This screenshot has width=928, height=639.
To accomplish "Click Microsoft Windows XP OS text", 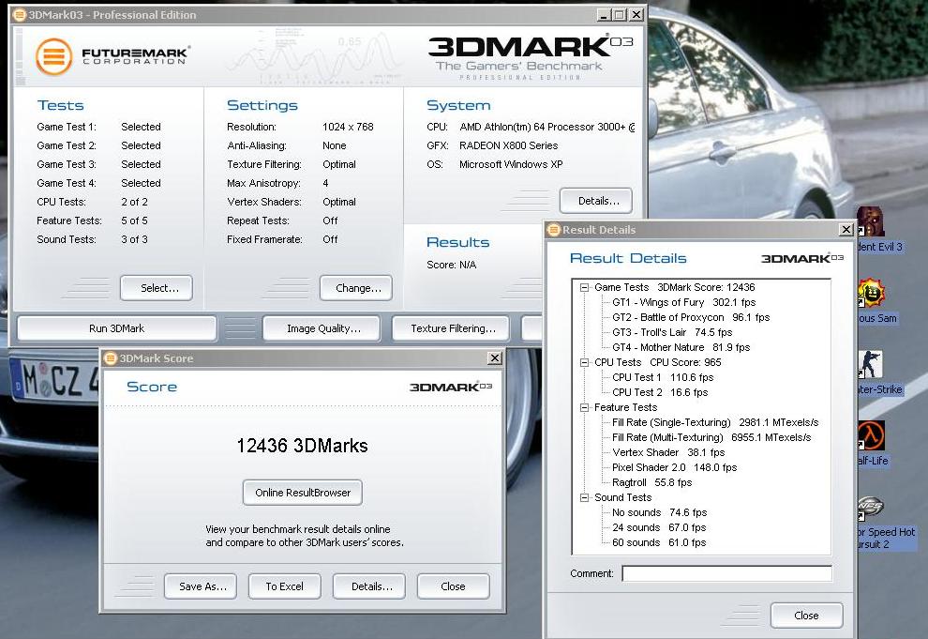I will tap(511, 164).
